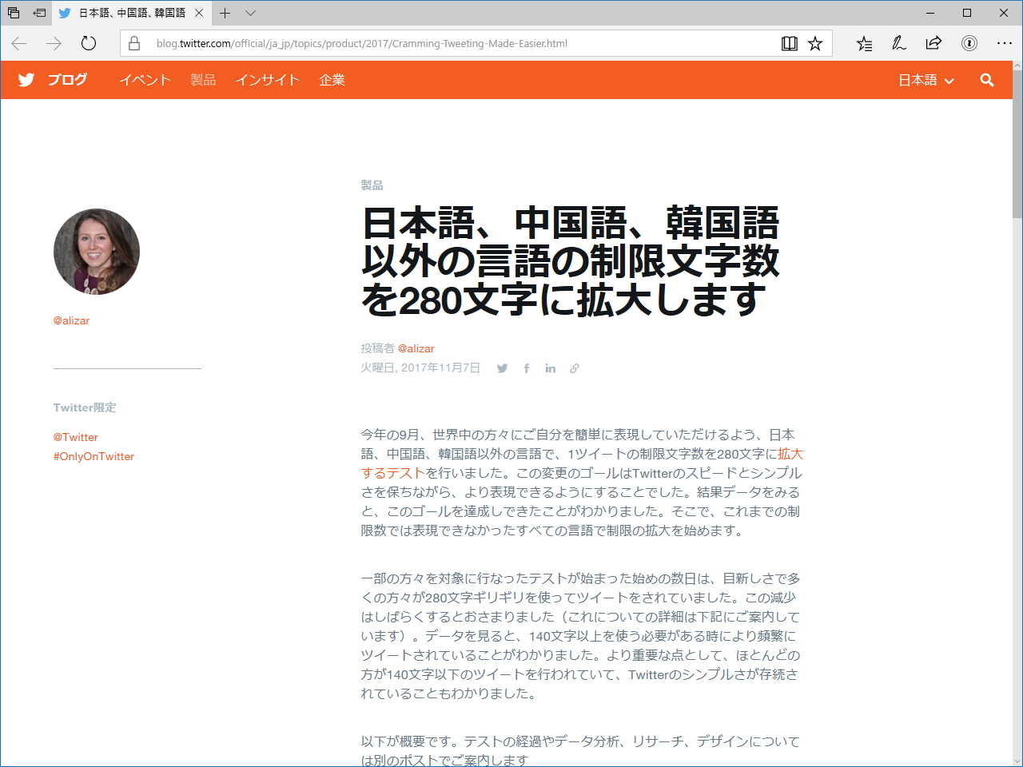Viewport: 1023px width, 767px height.
Task: Open the 日本語 language dropdown
Action: point(925,80)
